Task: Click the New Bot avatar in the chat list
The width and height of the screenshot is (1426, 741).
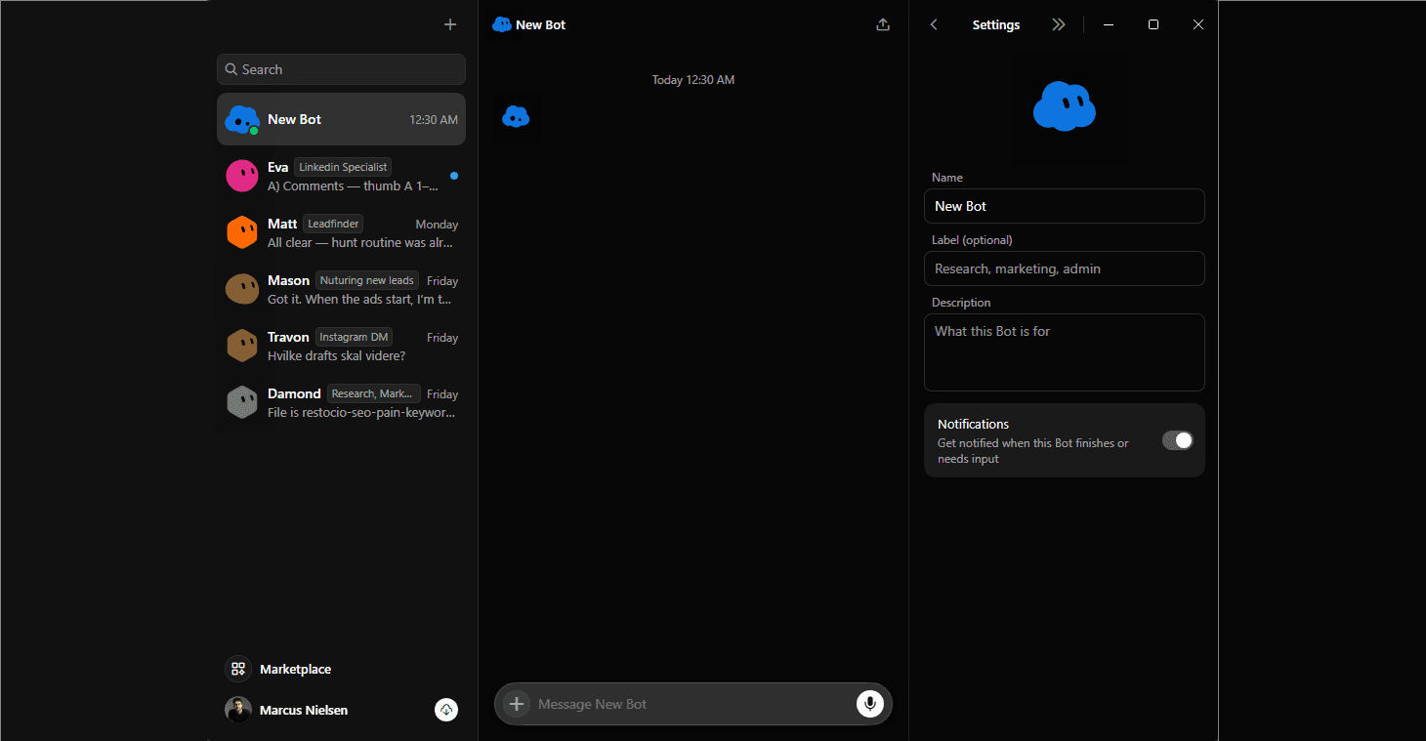Action: pyautogui.click(x=242, y=119)
